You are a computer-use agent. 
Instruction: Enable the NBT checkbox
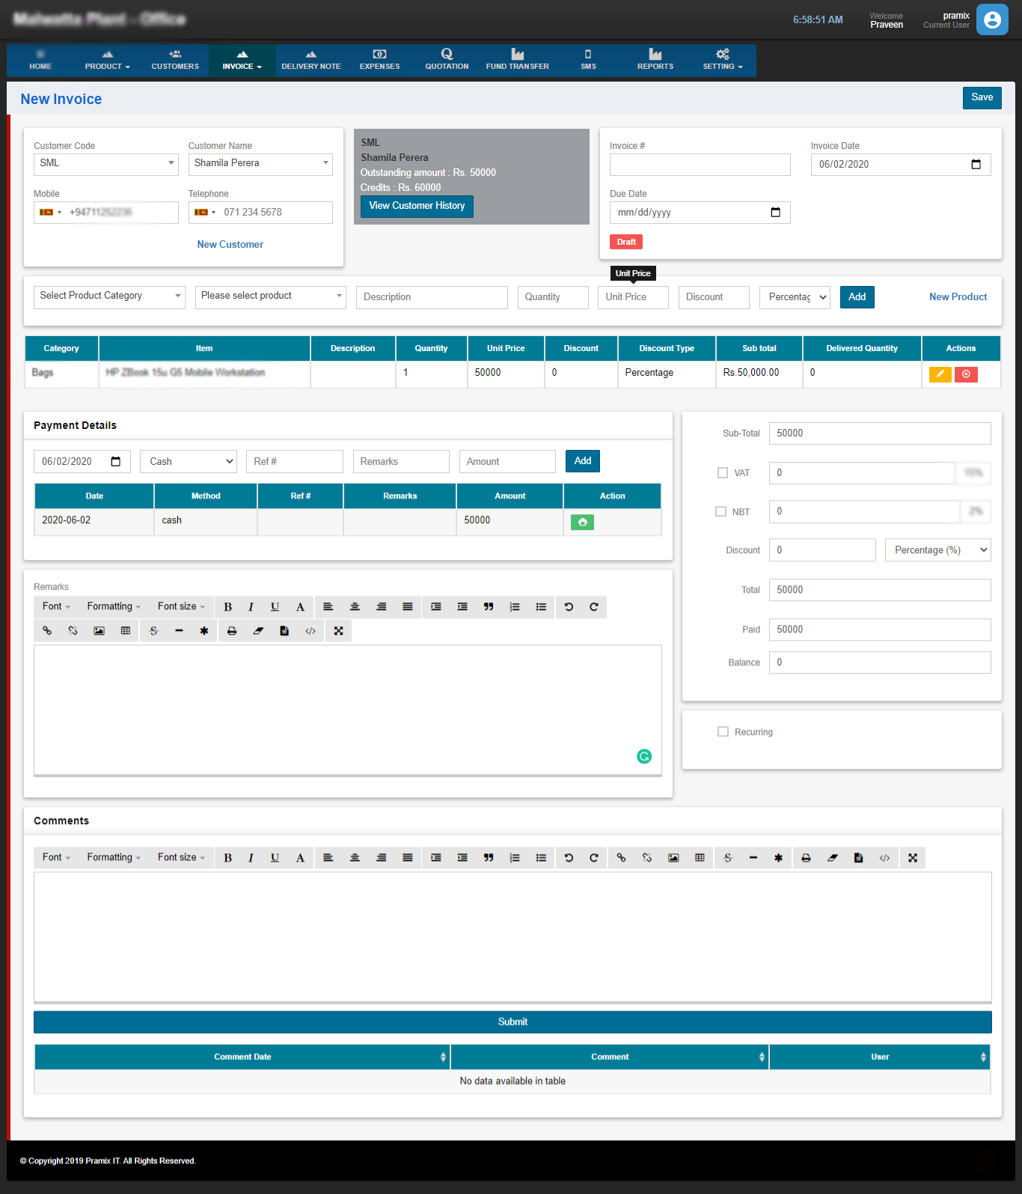click(721, 512)
